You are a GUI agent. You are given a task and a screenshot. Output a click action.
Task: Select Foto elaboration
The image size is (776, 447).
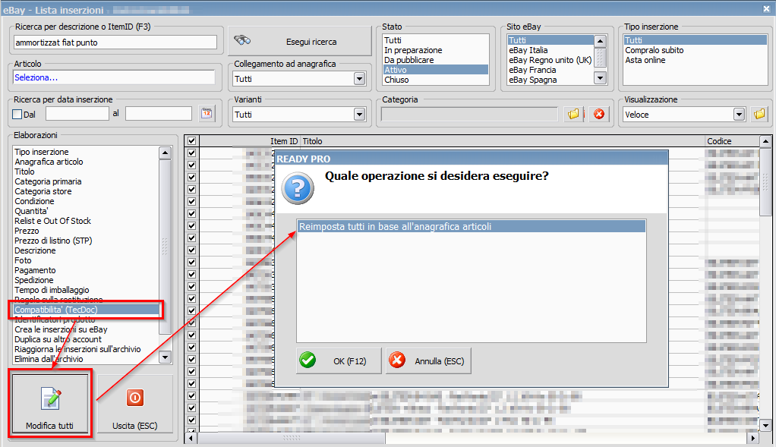86,260
